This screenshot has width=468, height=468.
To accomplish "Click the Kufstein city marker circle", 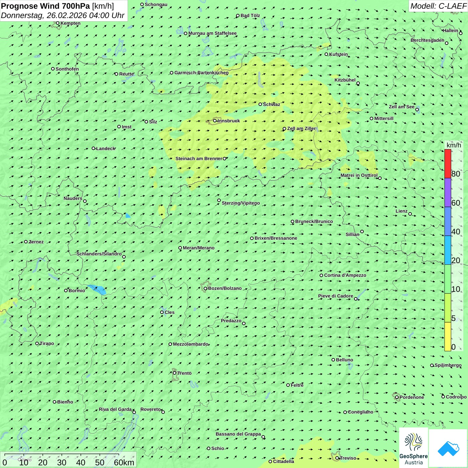I will click(327, 54).
